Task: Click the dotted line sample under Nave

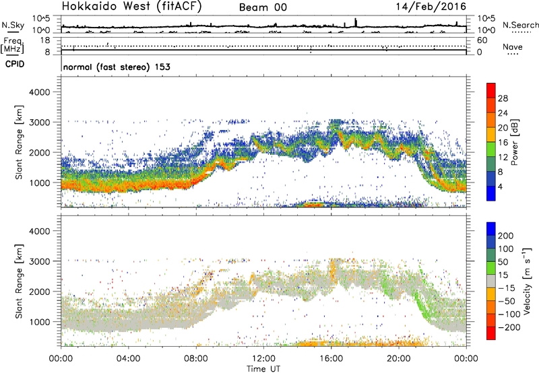Action: coord(513,54)
